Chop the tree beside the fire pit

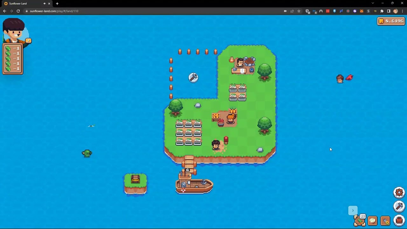click(x=265, y=72)
